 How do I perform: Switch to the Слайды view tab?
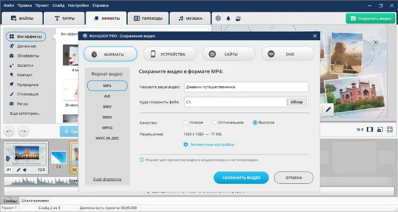click(x=11, y=201)
